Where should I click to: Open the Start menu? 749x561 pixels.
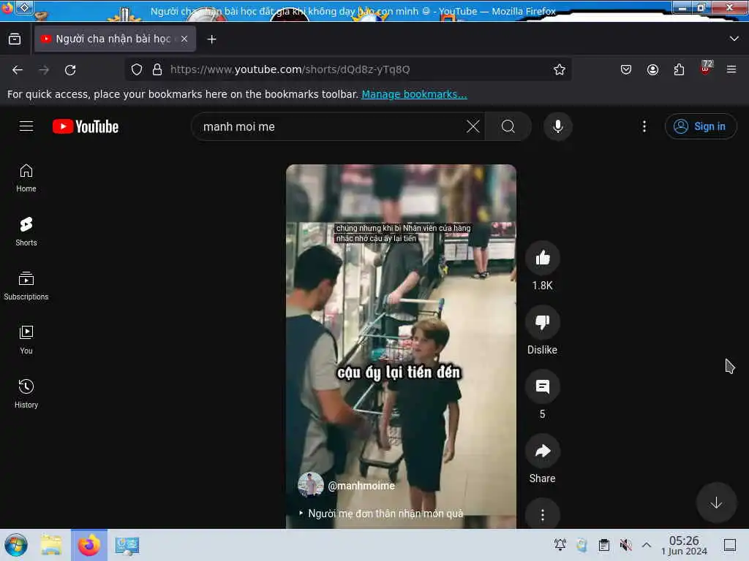tap(16, 545)
